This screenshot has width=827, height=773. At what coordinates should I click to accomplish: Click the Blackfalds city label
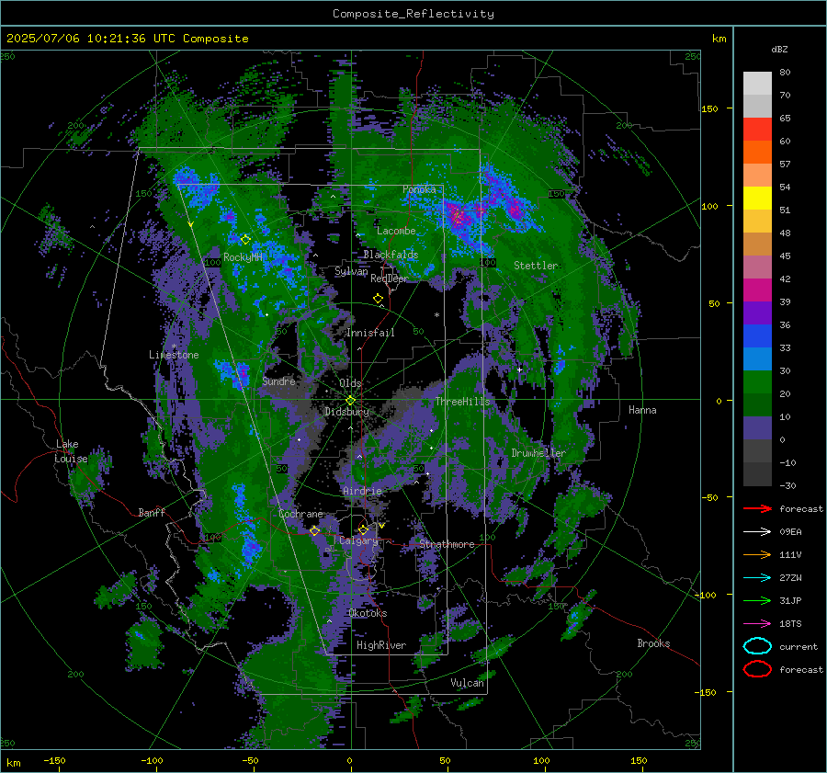coord(391,255)
